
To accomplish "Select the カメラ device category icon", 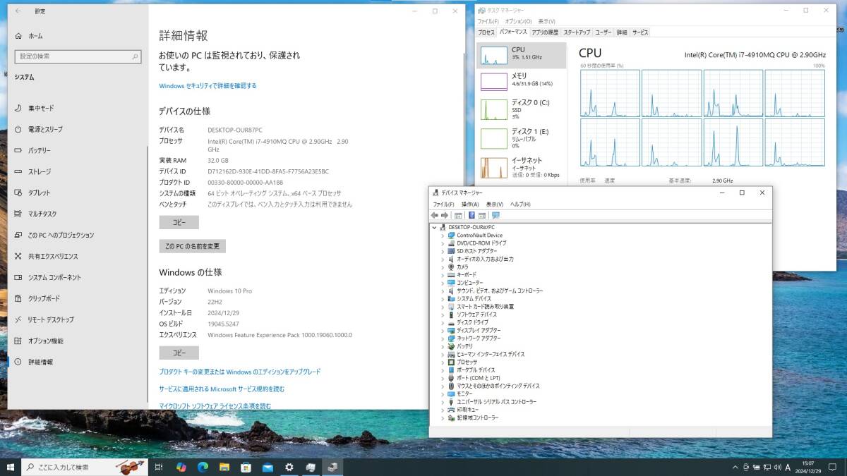I will [x=452, y=267].
